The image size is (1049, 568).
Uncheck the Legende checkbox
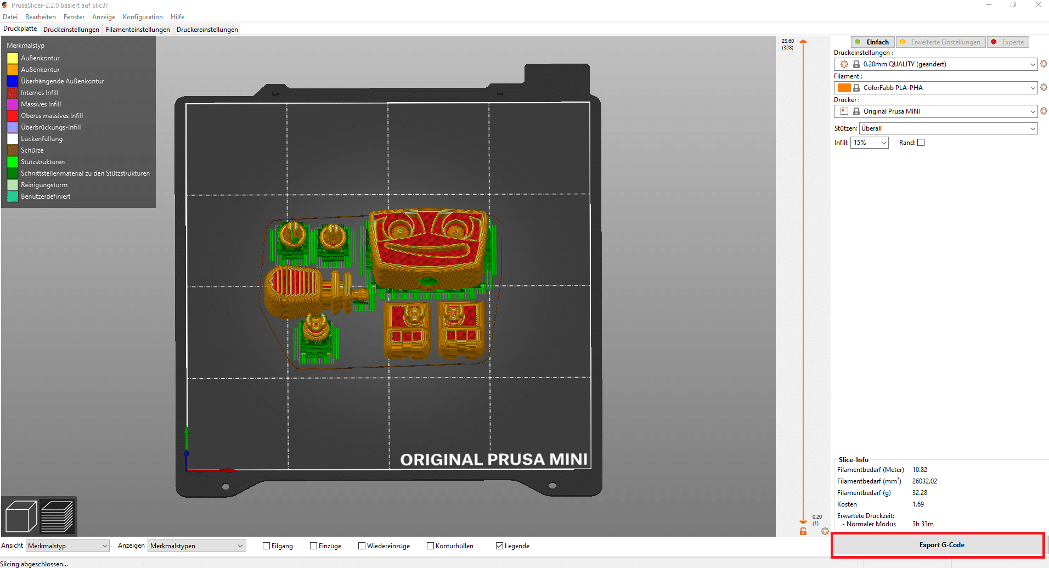tap(499, 546)
